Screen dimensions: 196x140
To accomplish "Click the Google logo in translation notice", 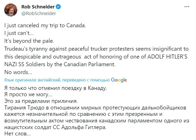I will click(119, 80).
